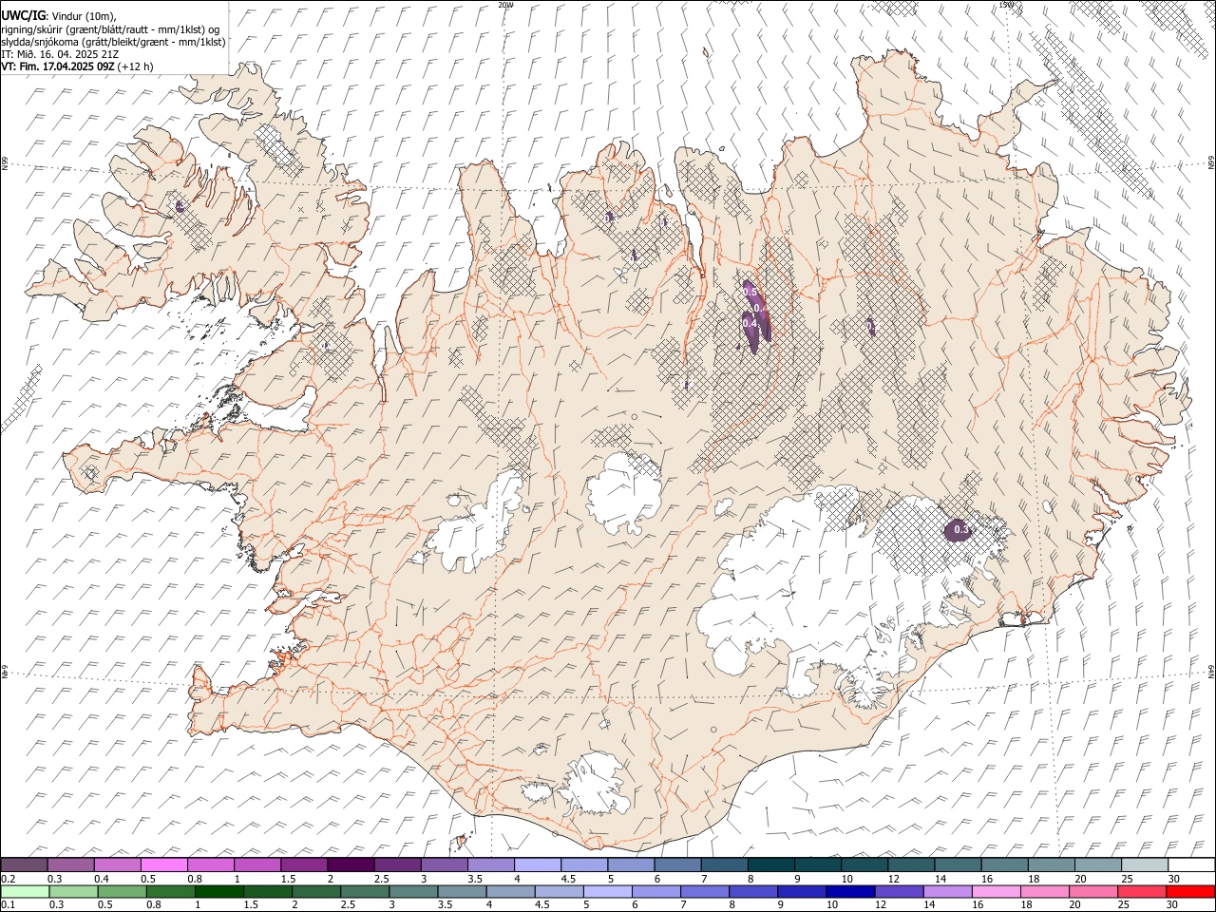Viewport: 1216px width, 912px height.
Task: Click the 0.3 precipitation label on the southeast purple patch
Action: point(960,529)
